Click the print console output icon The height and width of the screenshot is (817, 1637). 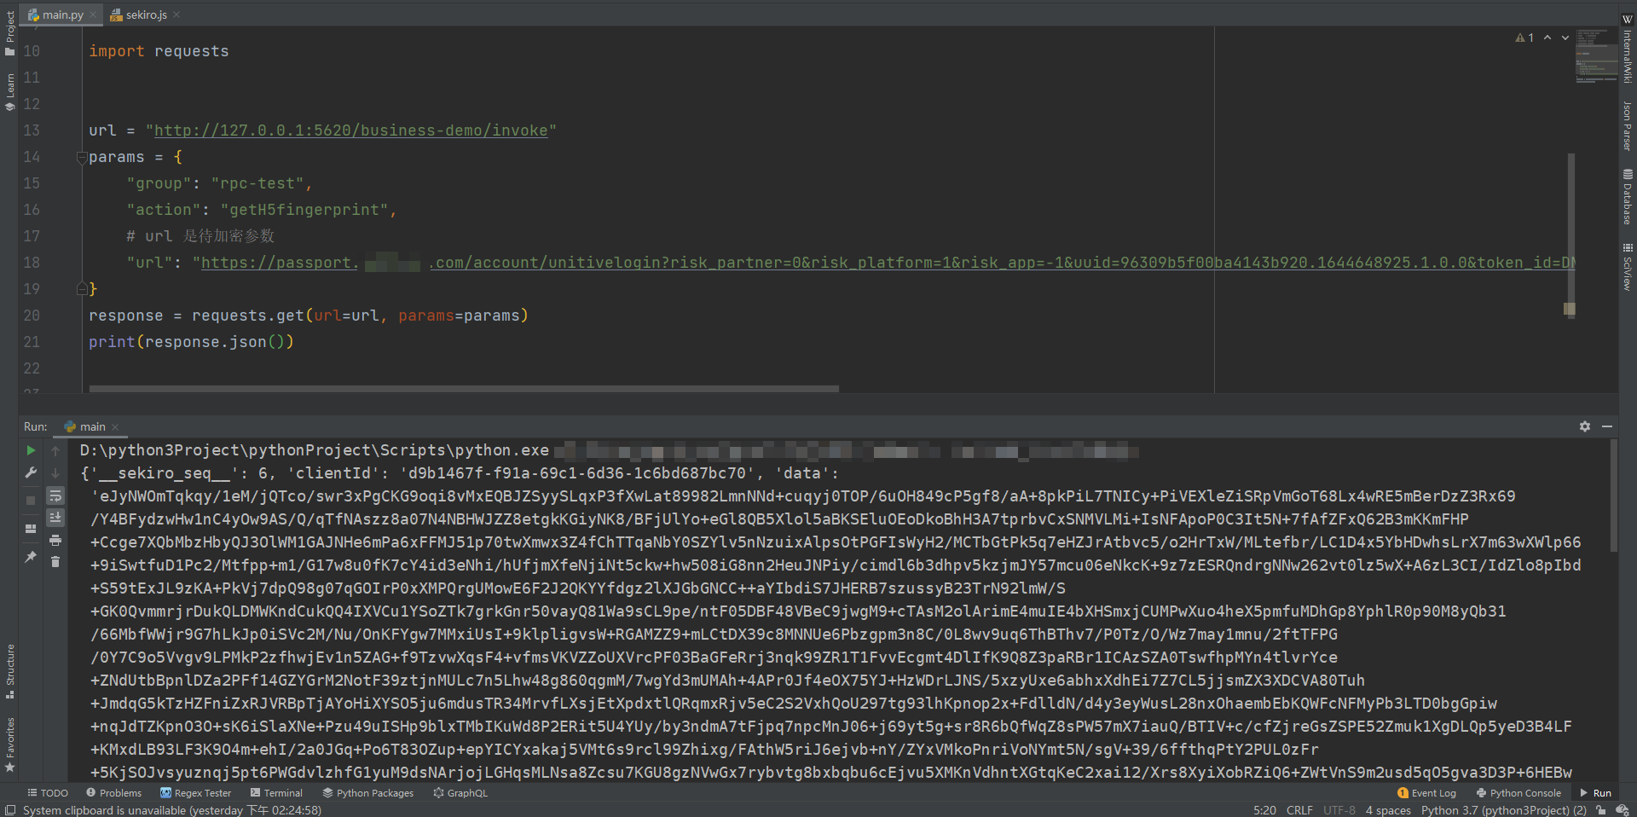(55, 540)
